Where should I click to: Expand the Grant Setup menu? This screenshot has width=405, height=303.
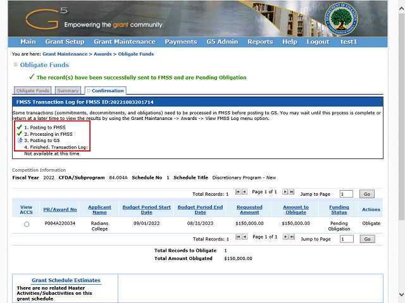click(65, 42)
